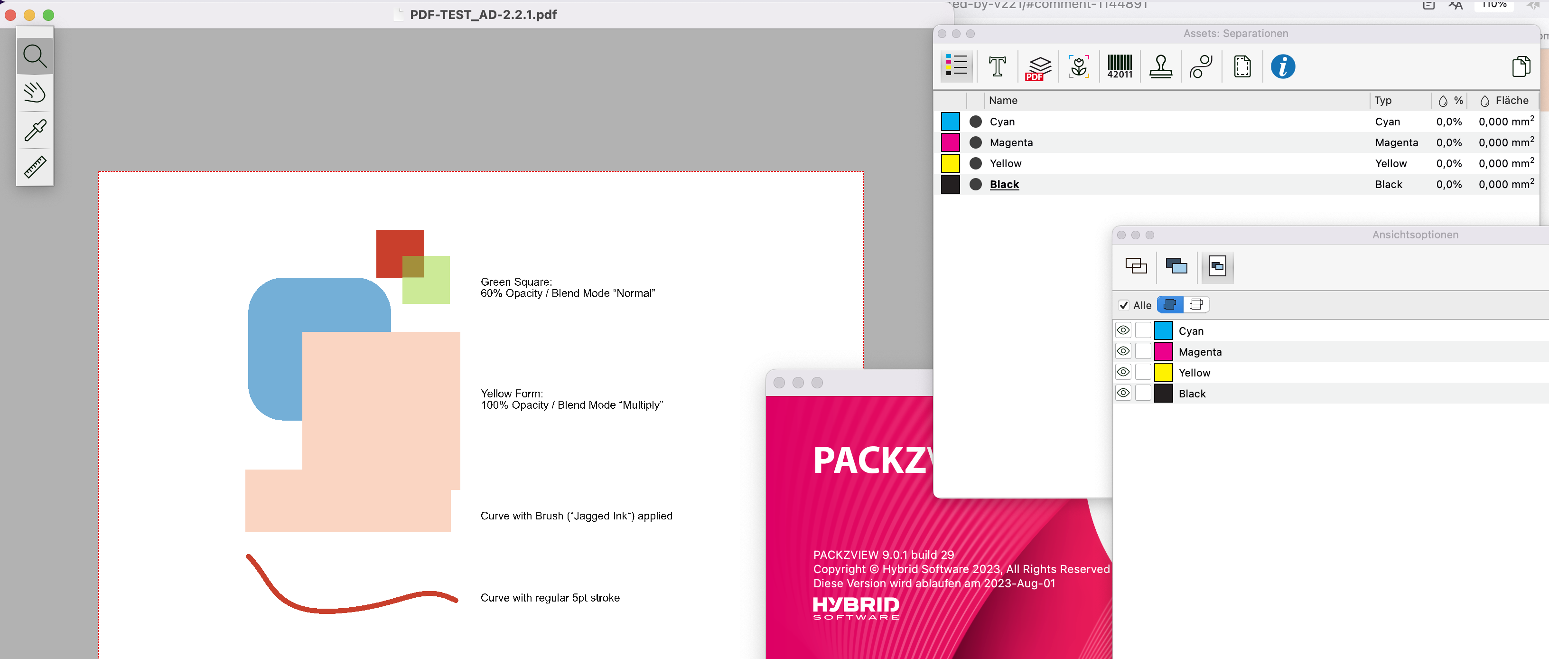1549x659 pixels.
Task: Click the PDF-TEST_AD-2.2.1.pdf window title
Action: (483, 14)
